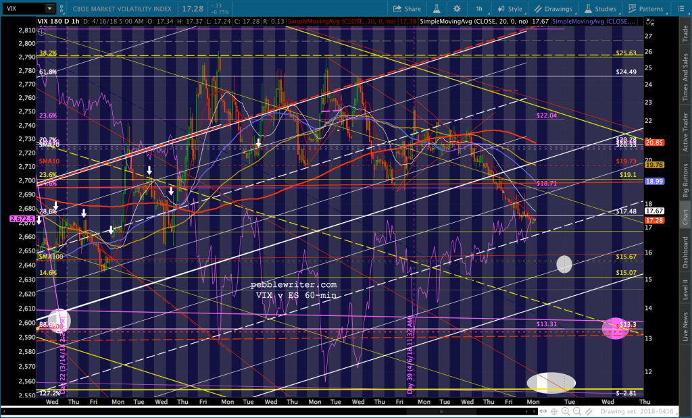Click the $25.63 level label
Image resolution: width=692 pixels, height=418 pixels.
pos(626,53)
